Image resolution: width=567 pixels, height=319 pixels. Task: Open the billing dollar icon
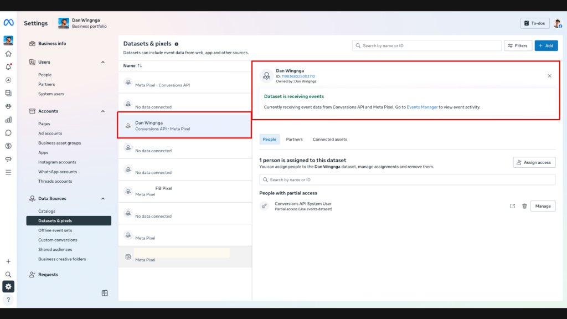pyautogui.click(x=8, y=146)
